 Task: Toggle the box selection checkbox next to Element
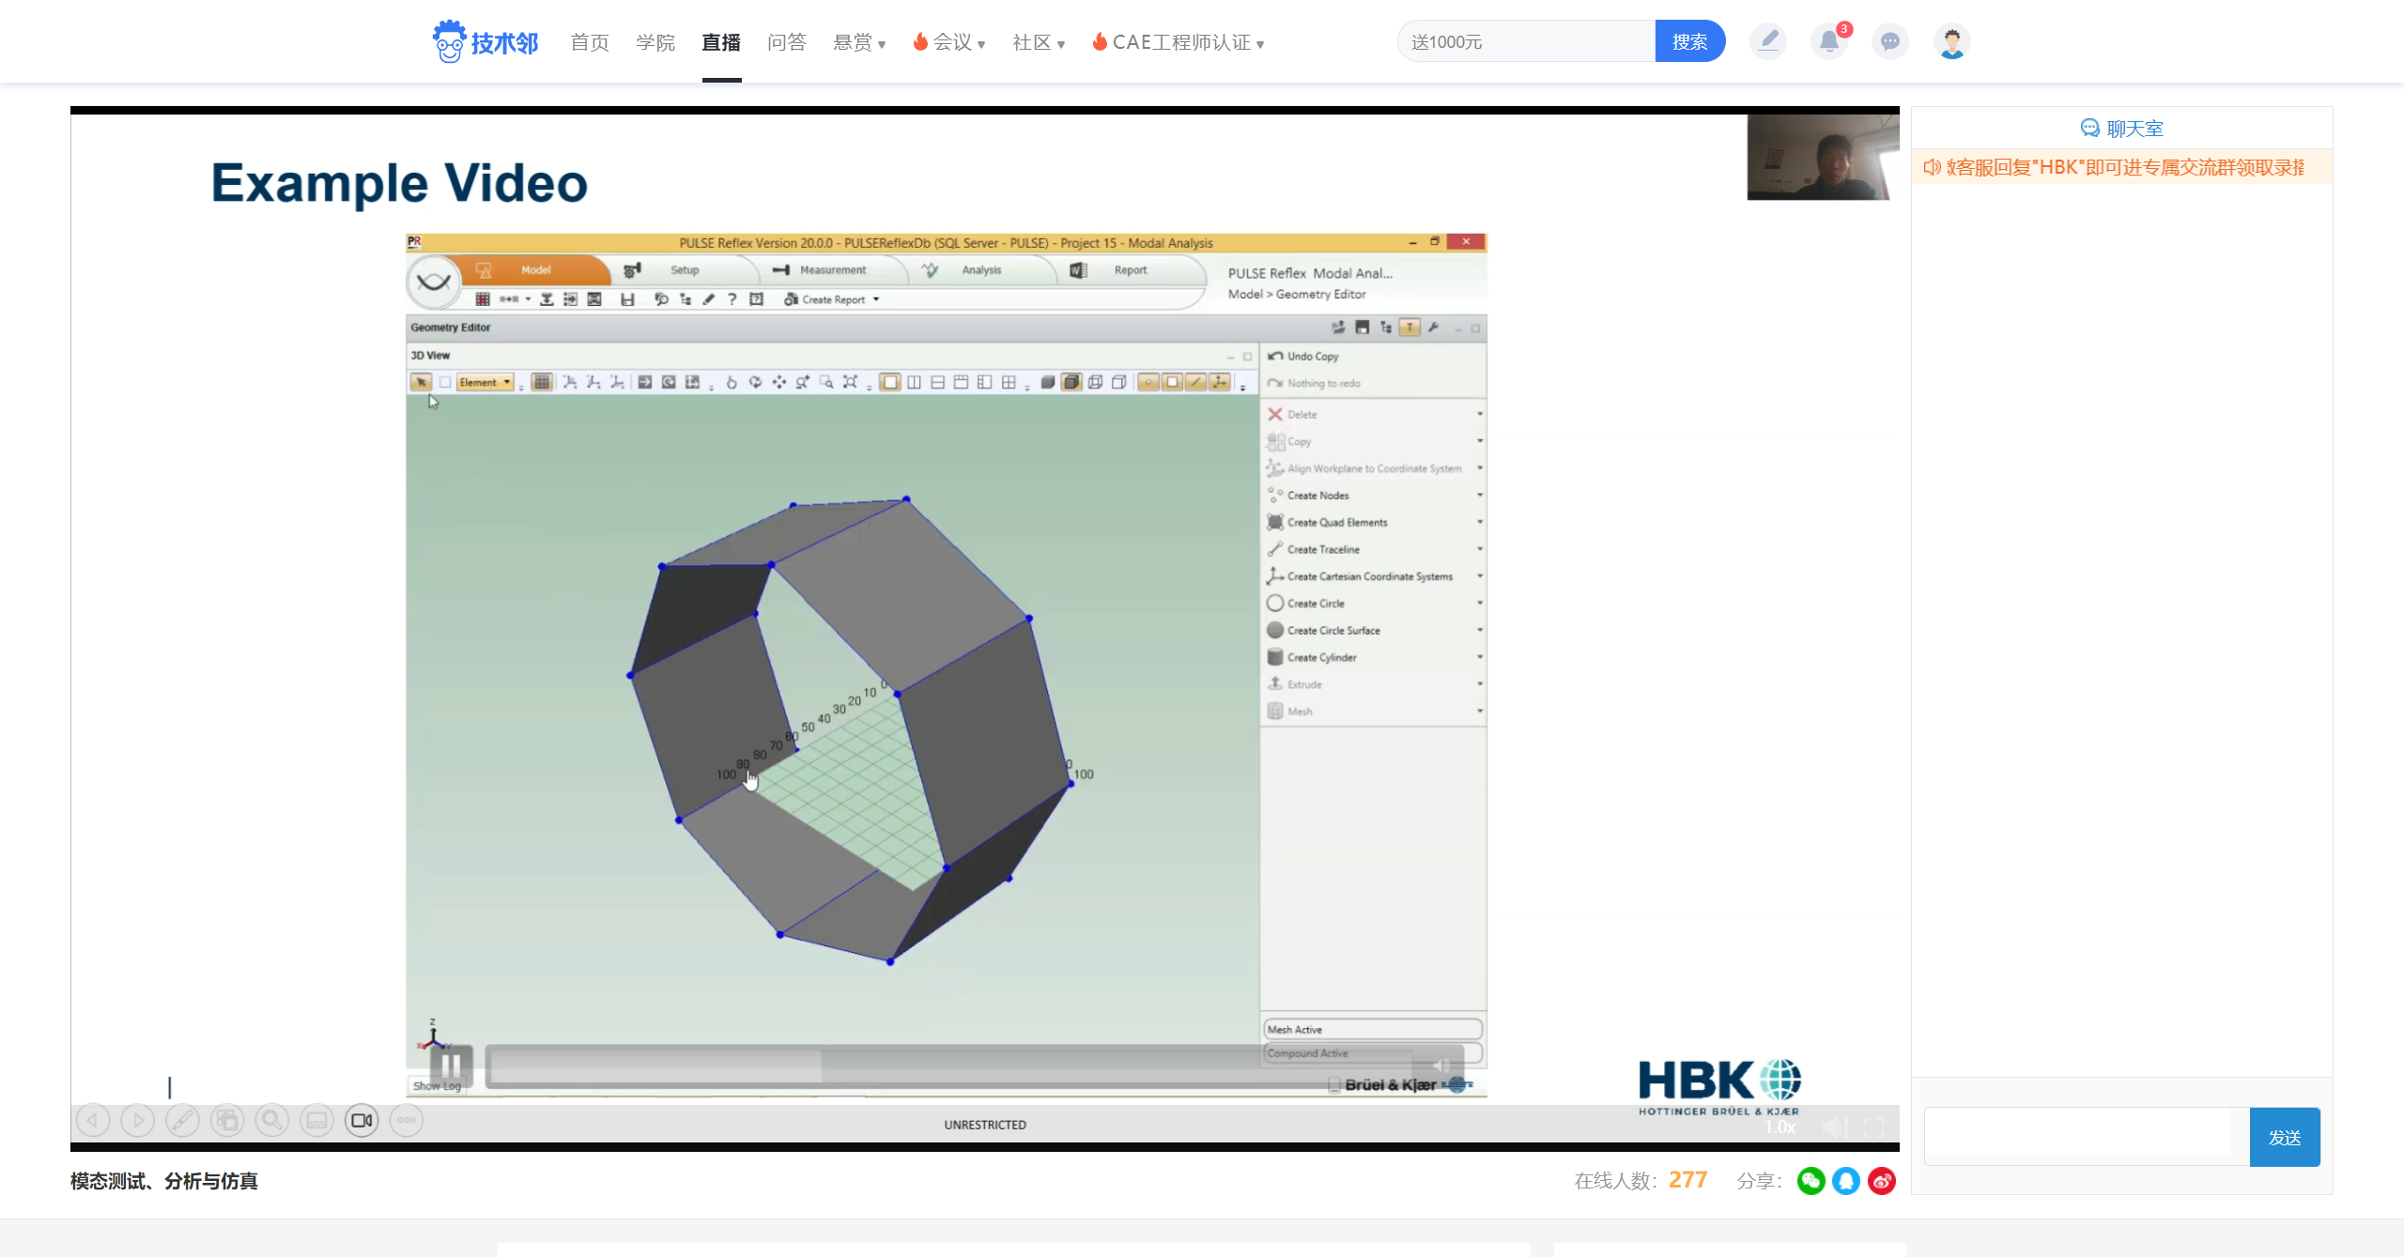[x=445, y=382]
